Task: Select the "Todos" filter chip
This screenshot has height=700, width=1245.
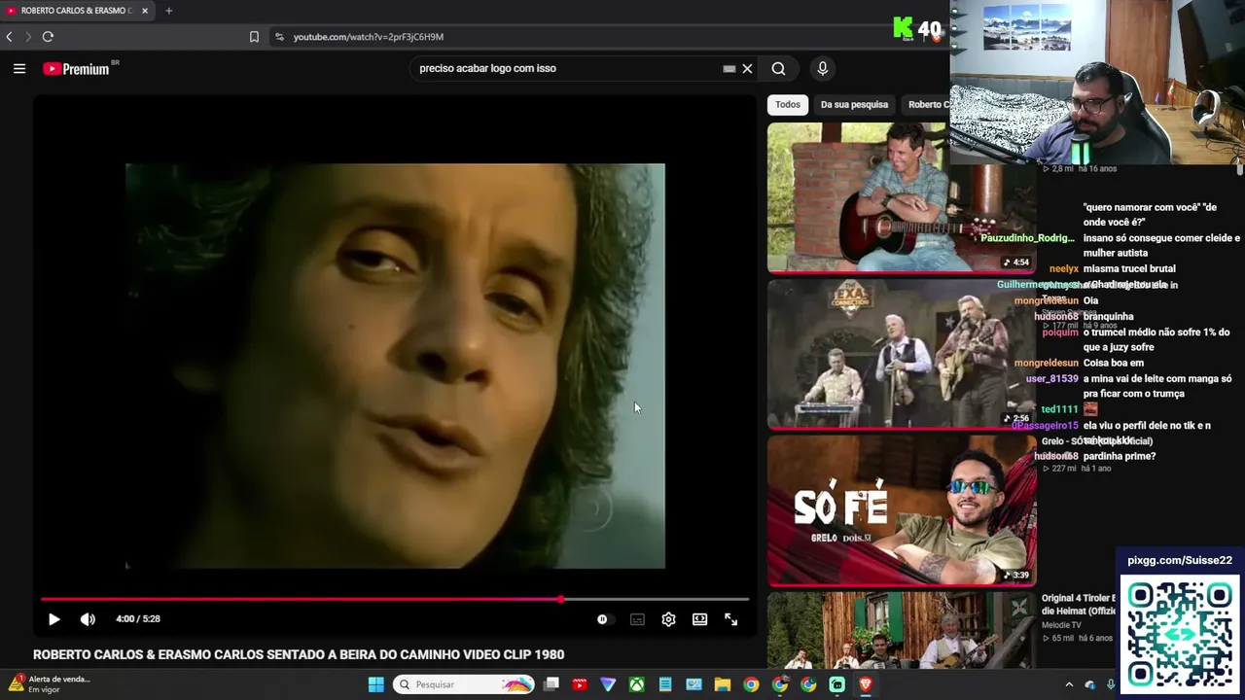Action: 788,104
